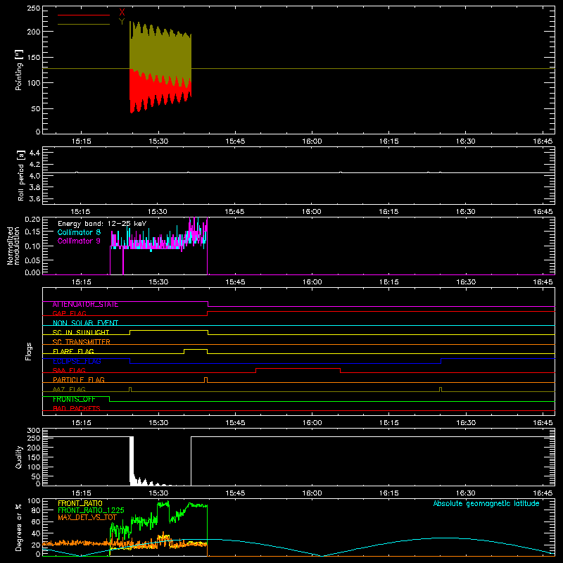The width and height of the screenshot is (563, 563).
Task: Click the olive flag label above FRONTS_OFF
Action: coord(69,389)
